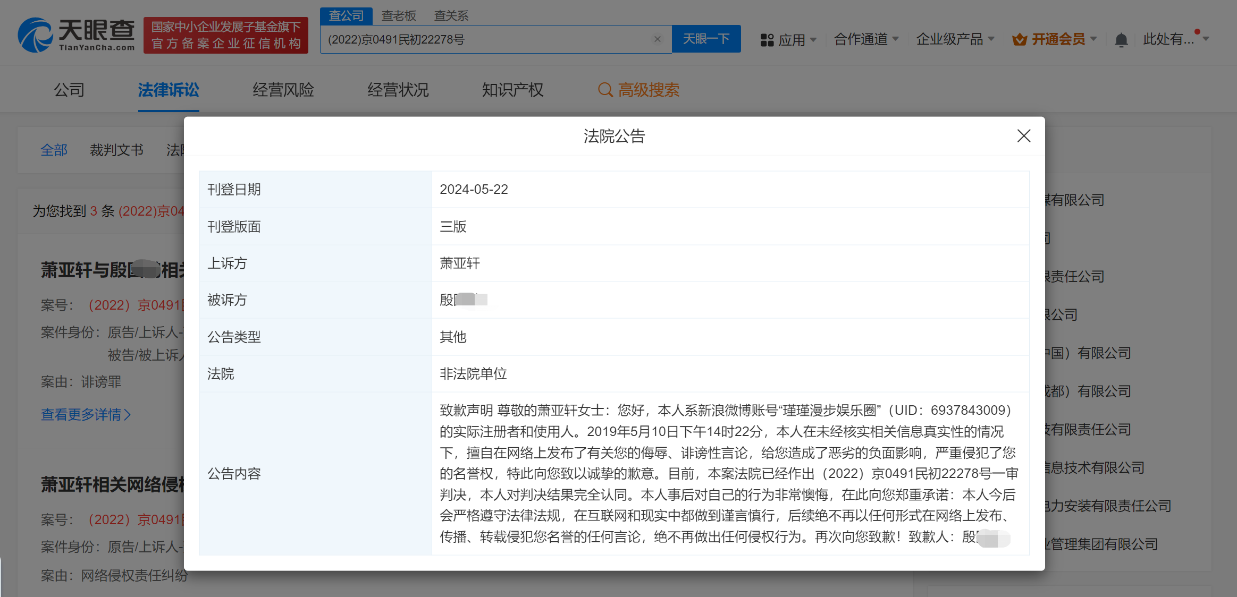
Task: Click the magnifier icon beside 高级搜索
Action: coord(605,89)
